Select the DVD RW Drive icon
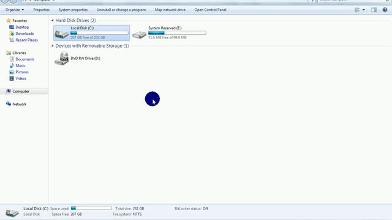Viewport: 392px width, 220px height. click(x=61, y=59)
